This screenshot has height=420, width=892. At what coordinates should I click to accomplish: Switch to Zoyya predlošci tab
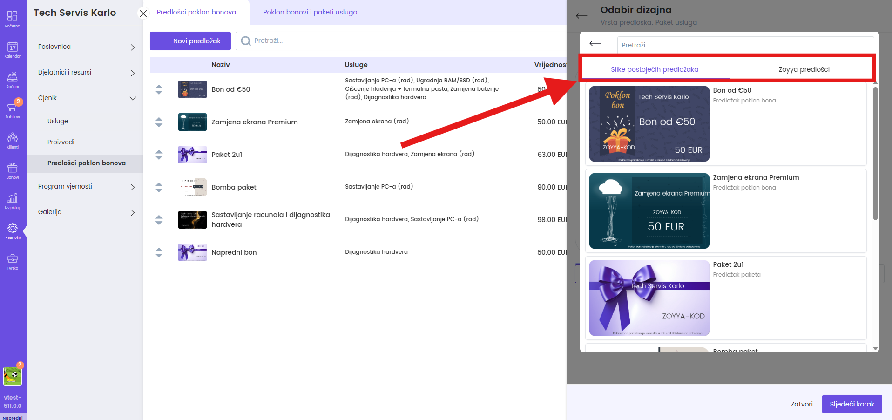804,69
